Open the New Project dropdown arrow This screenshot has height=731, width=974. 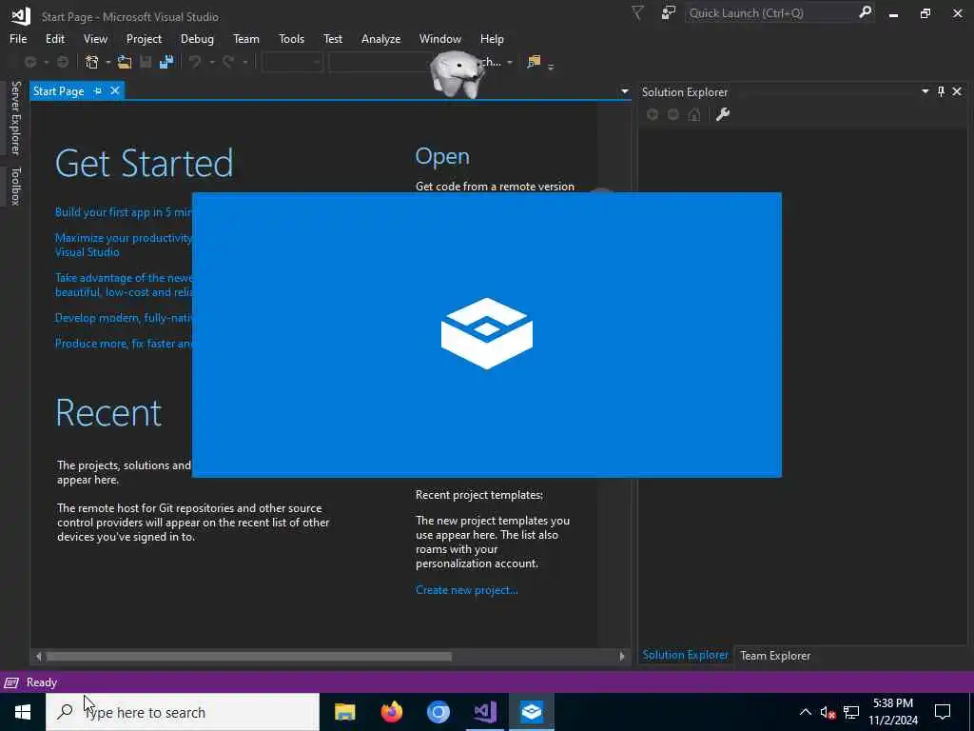(x=108, y=62)
